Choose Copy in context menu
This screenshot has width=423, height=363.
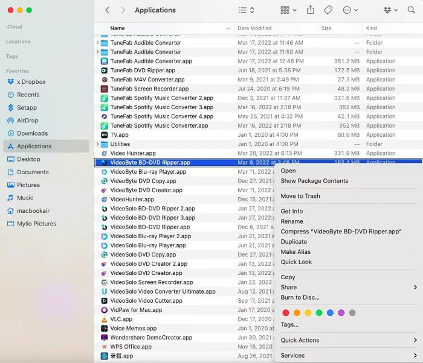click(x=288, y=277)
